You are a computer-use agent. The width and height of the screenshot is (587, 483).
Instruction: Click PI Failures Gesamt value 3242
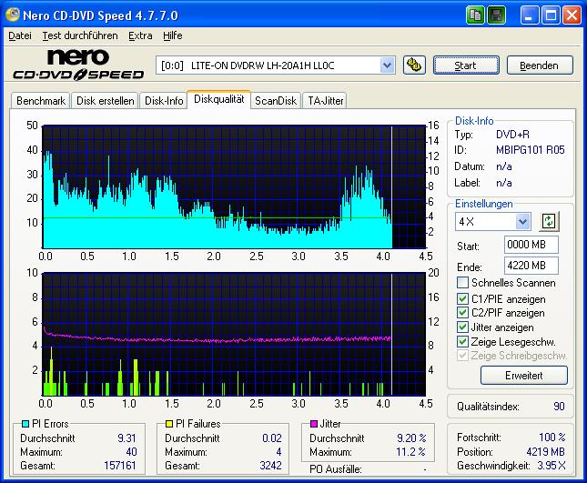pos(270,466)
